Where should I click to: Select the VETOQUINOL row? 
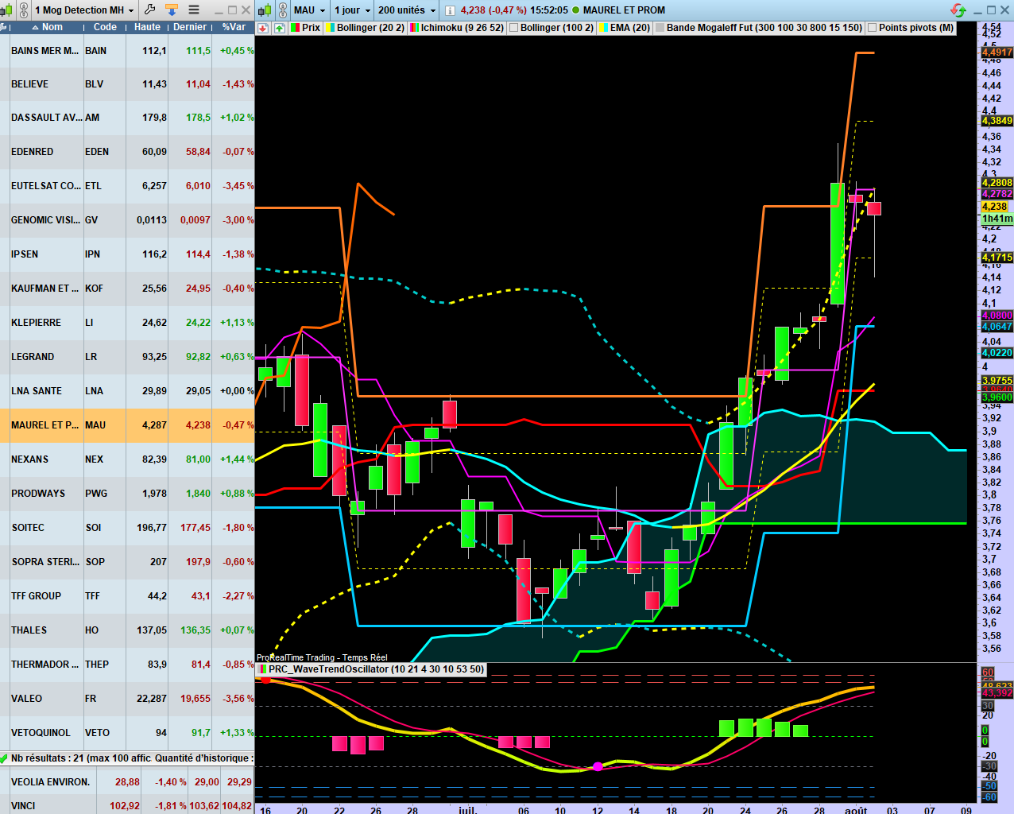tap(127, 732)
